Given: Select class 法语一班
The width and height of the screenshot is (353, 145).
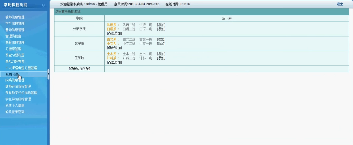Looking at the screenshot, I should [146, 25].
